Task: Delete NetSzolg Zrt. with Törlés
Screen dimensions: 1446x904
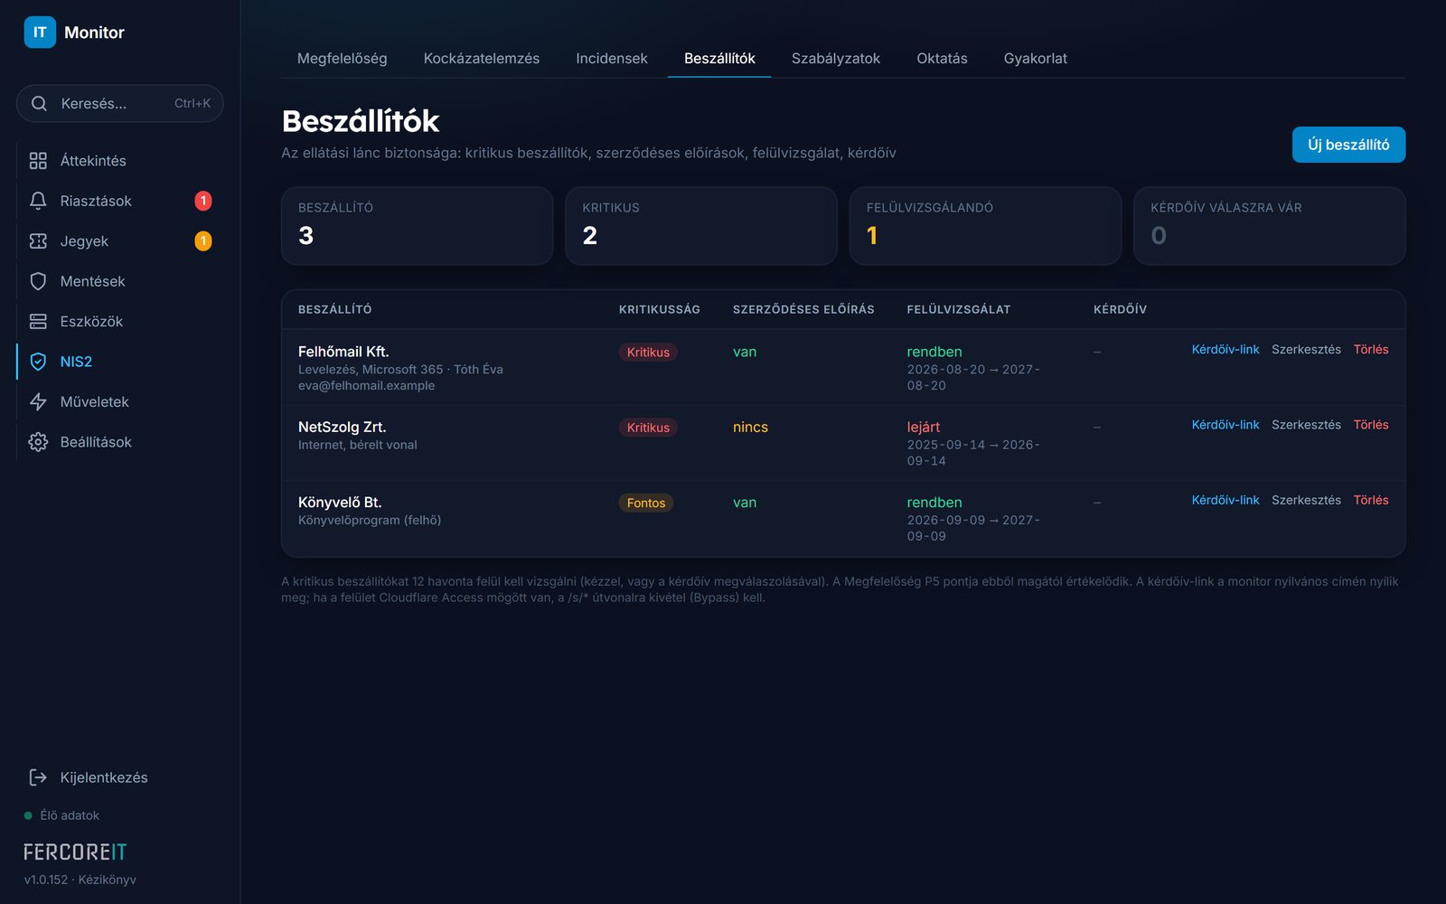Action: point(1371,425)
